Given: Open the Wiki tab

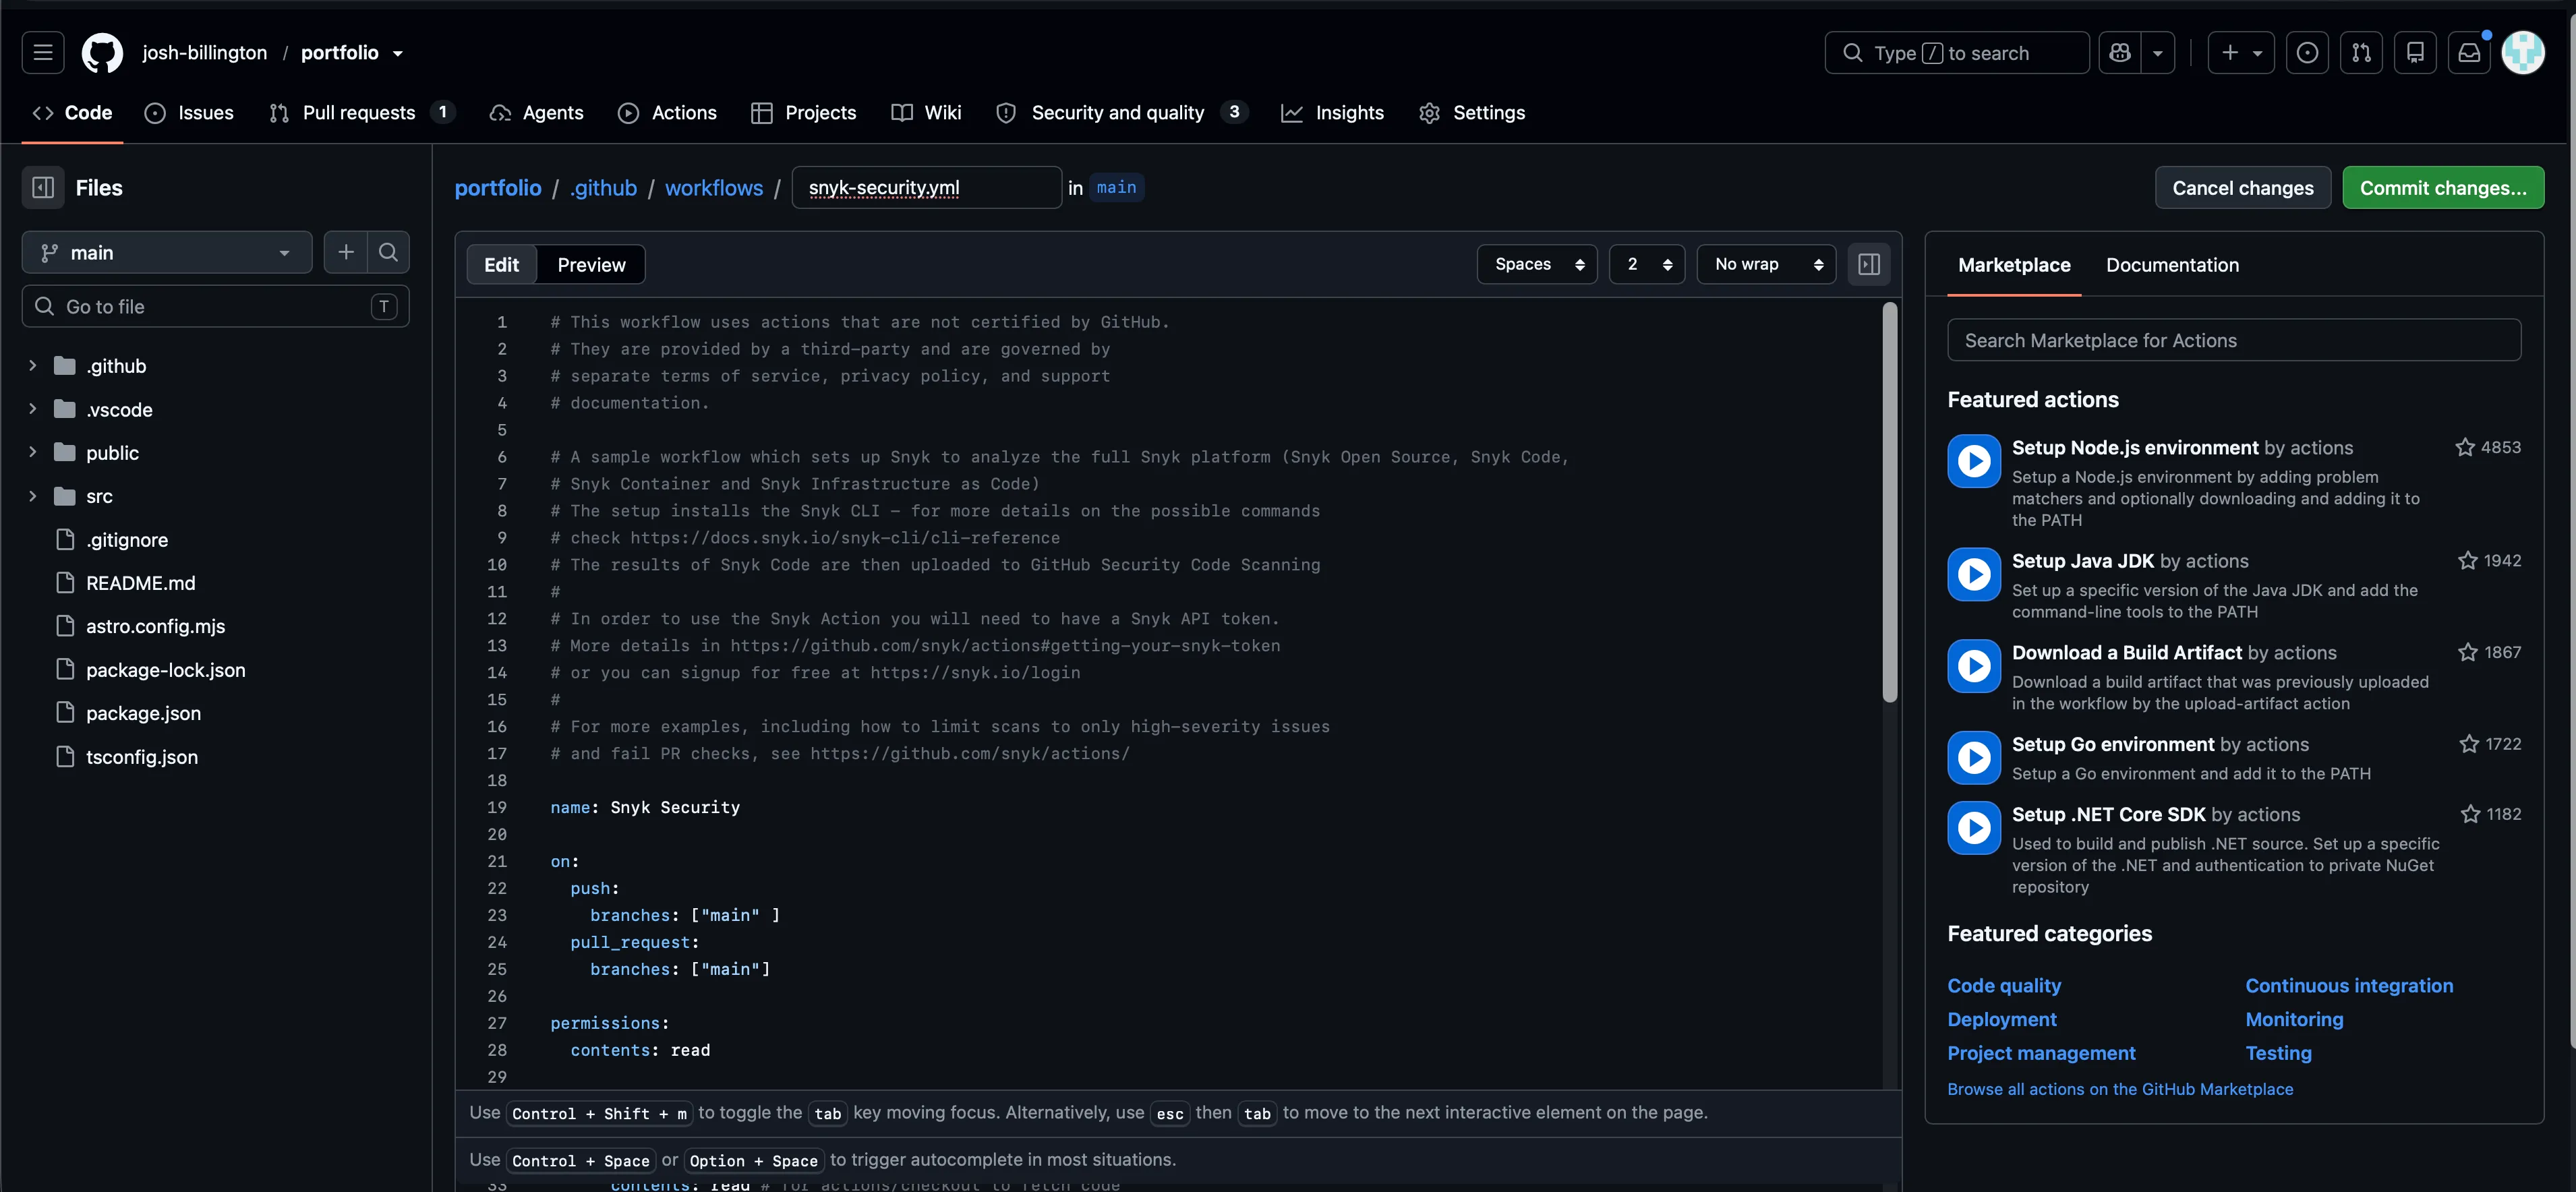Looking at the screenshot, I should point(926,113).
